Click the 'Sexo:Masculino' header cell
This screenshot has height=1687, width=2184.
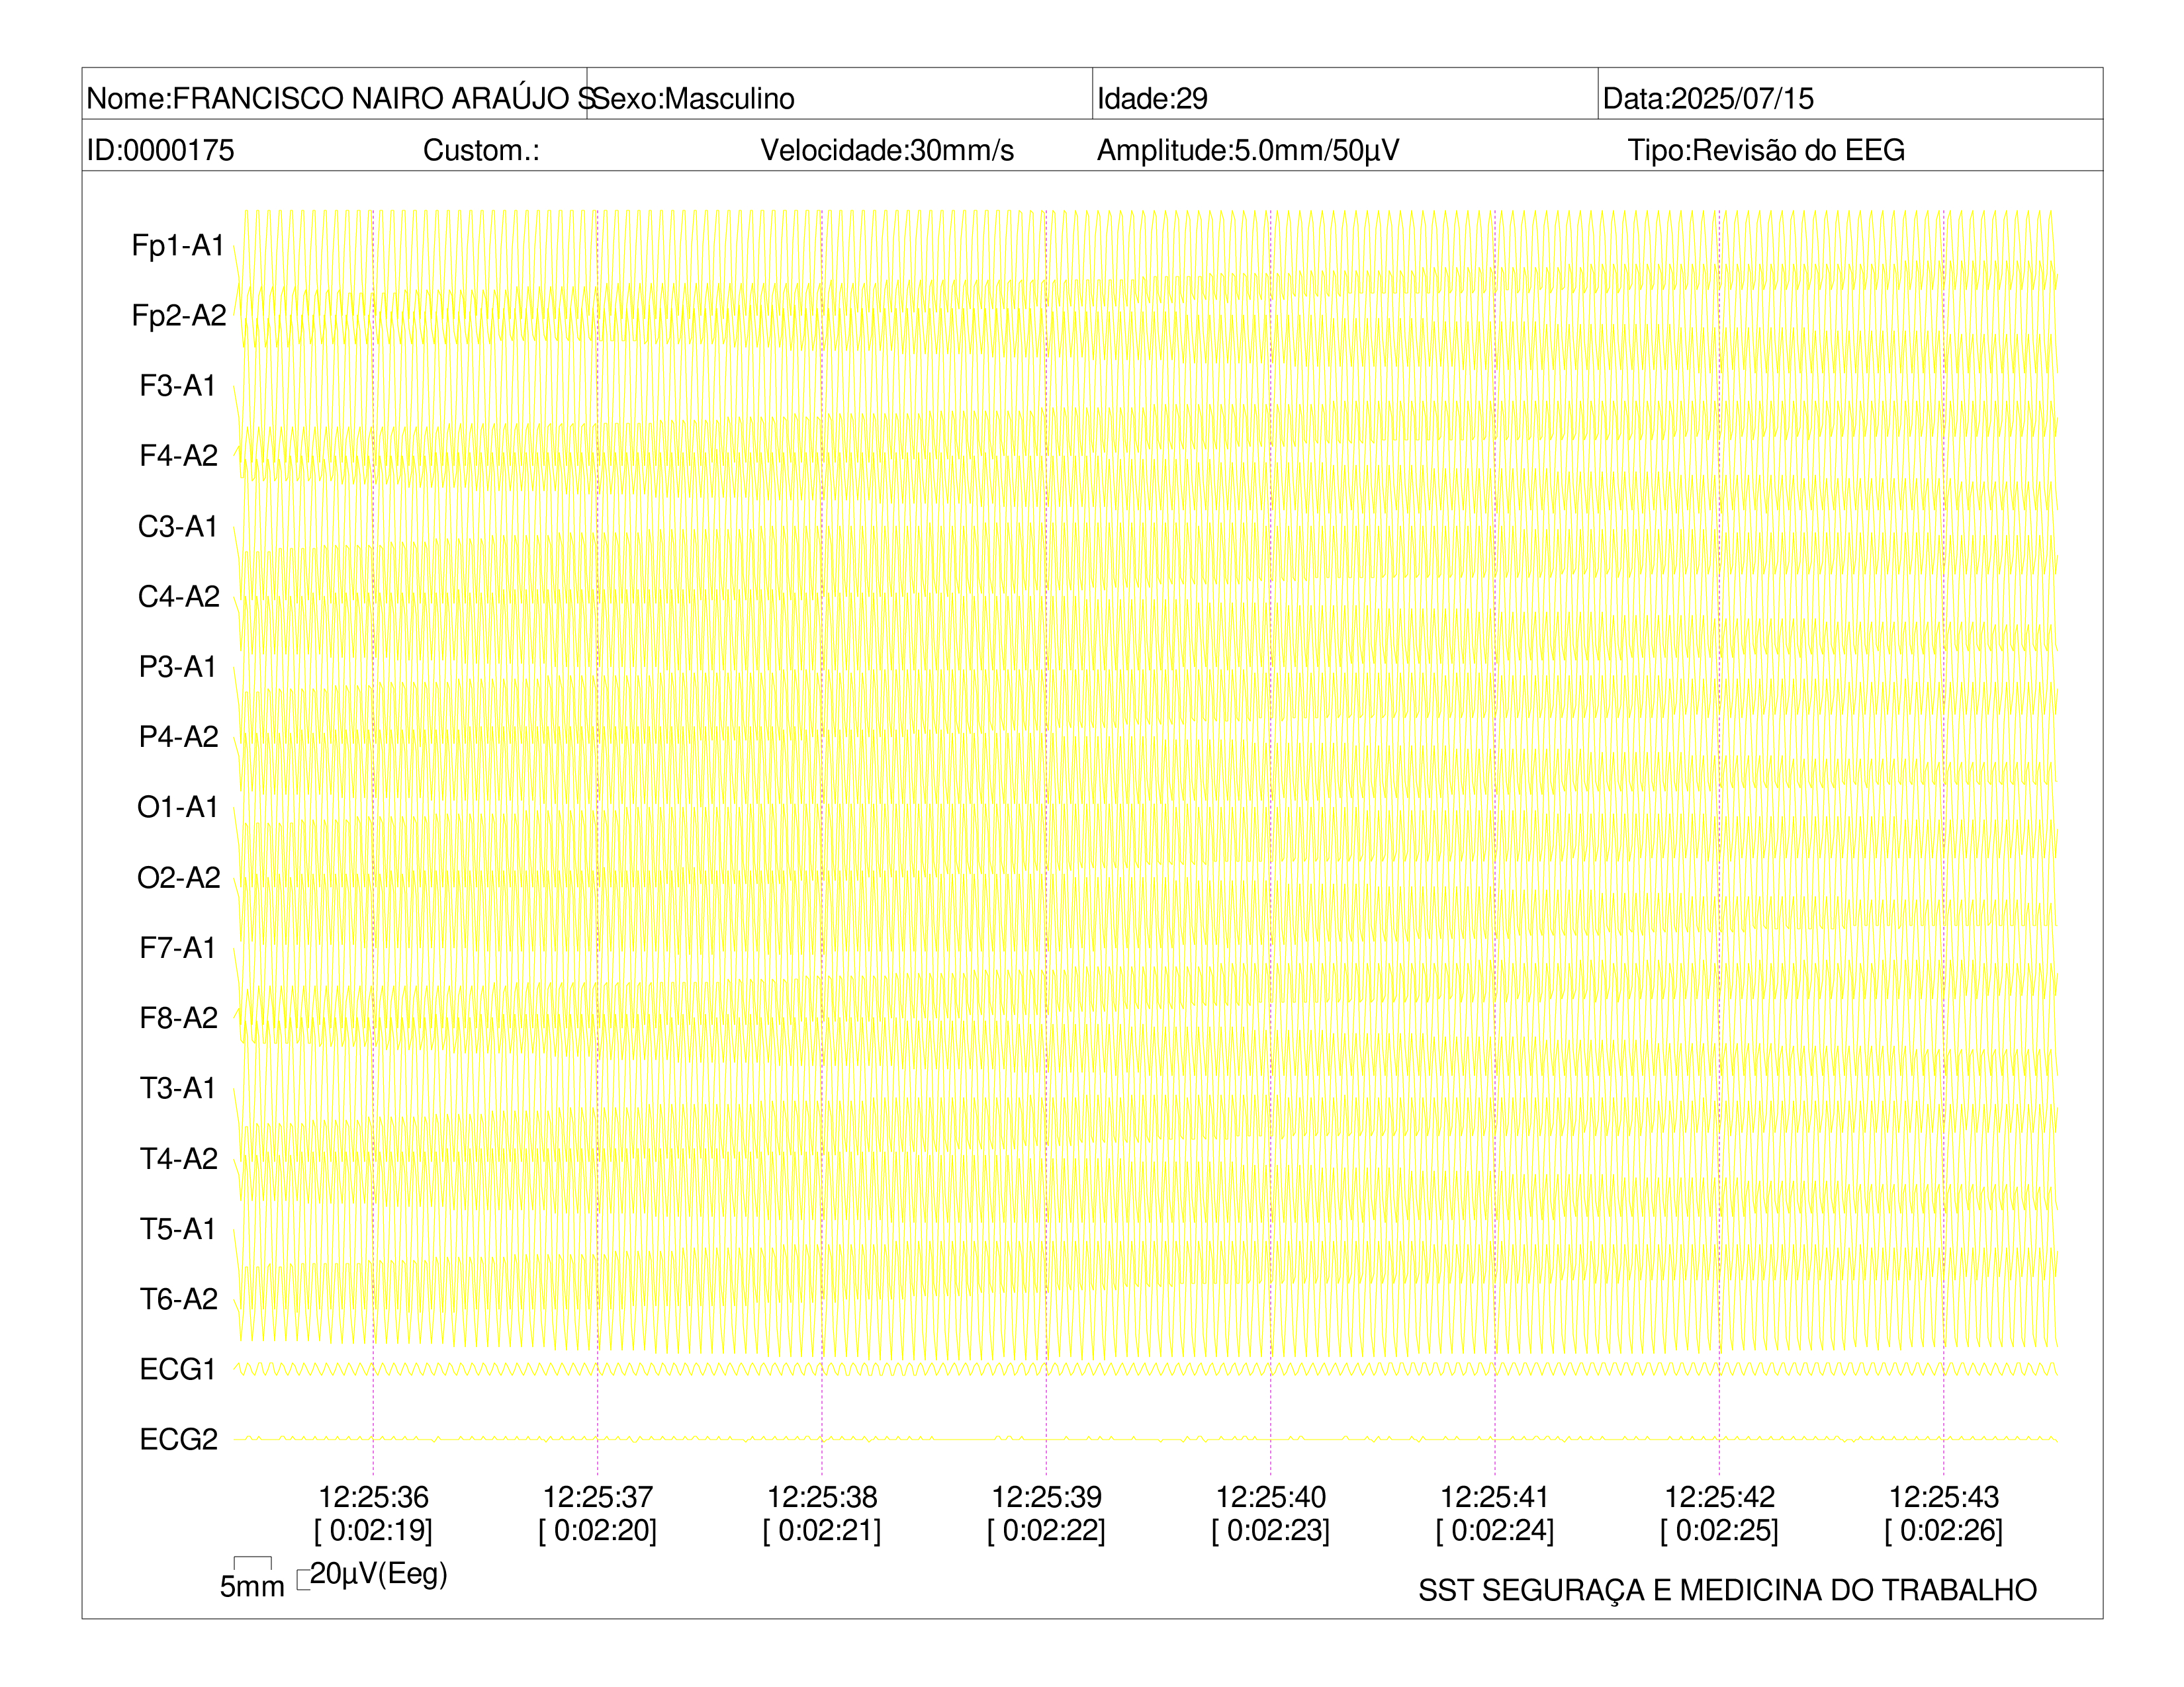coord(840,95)
